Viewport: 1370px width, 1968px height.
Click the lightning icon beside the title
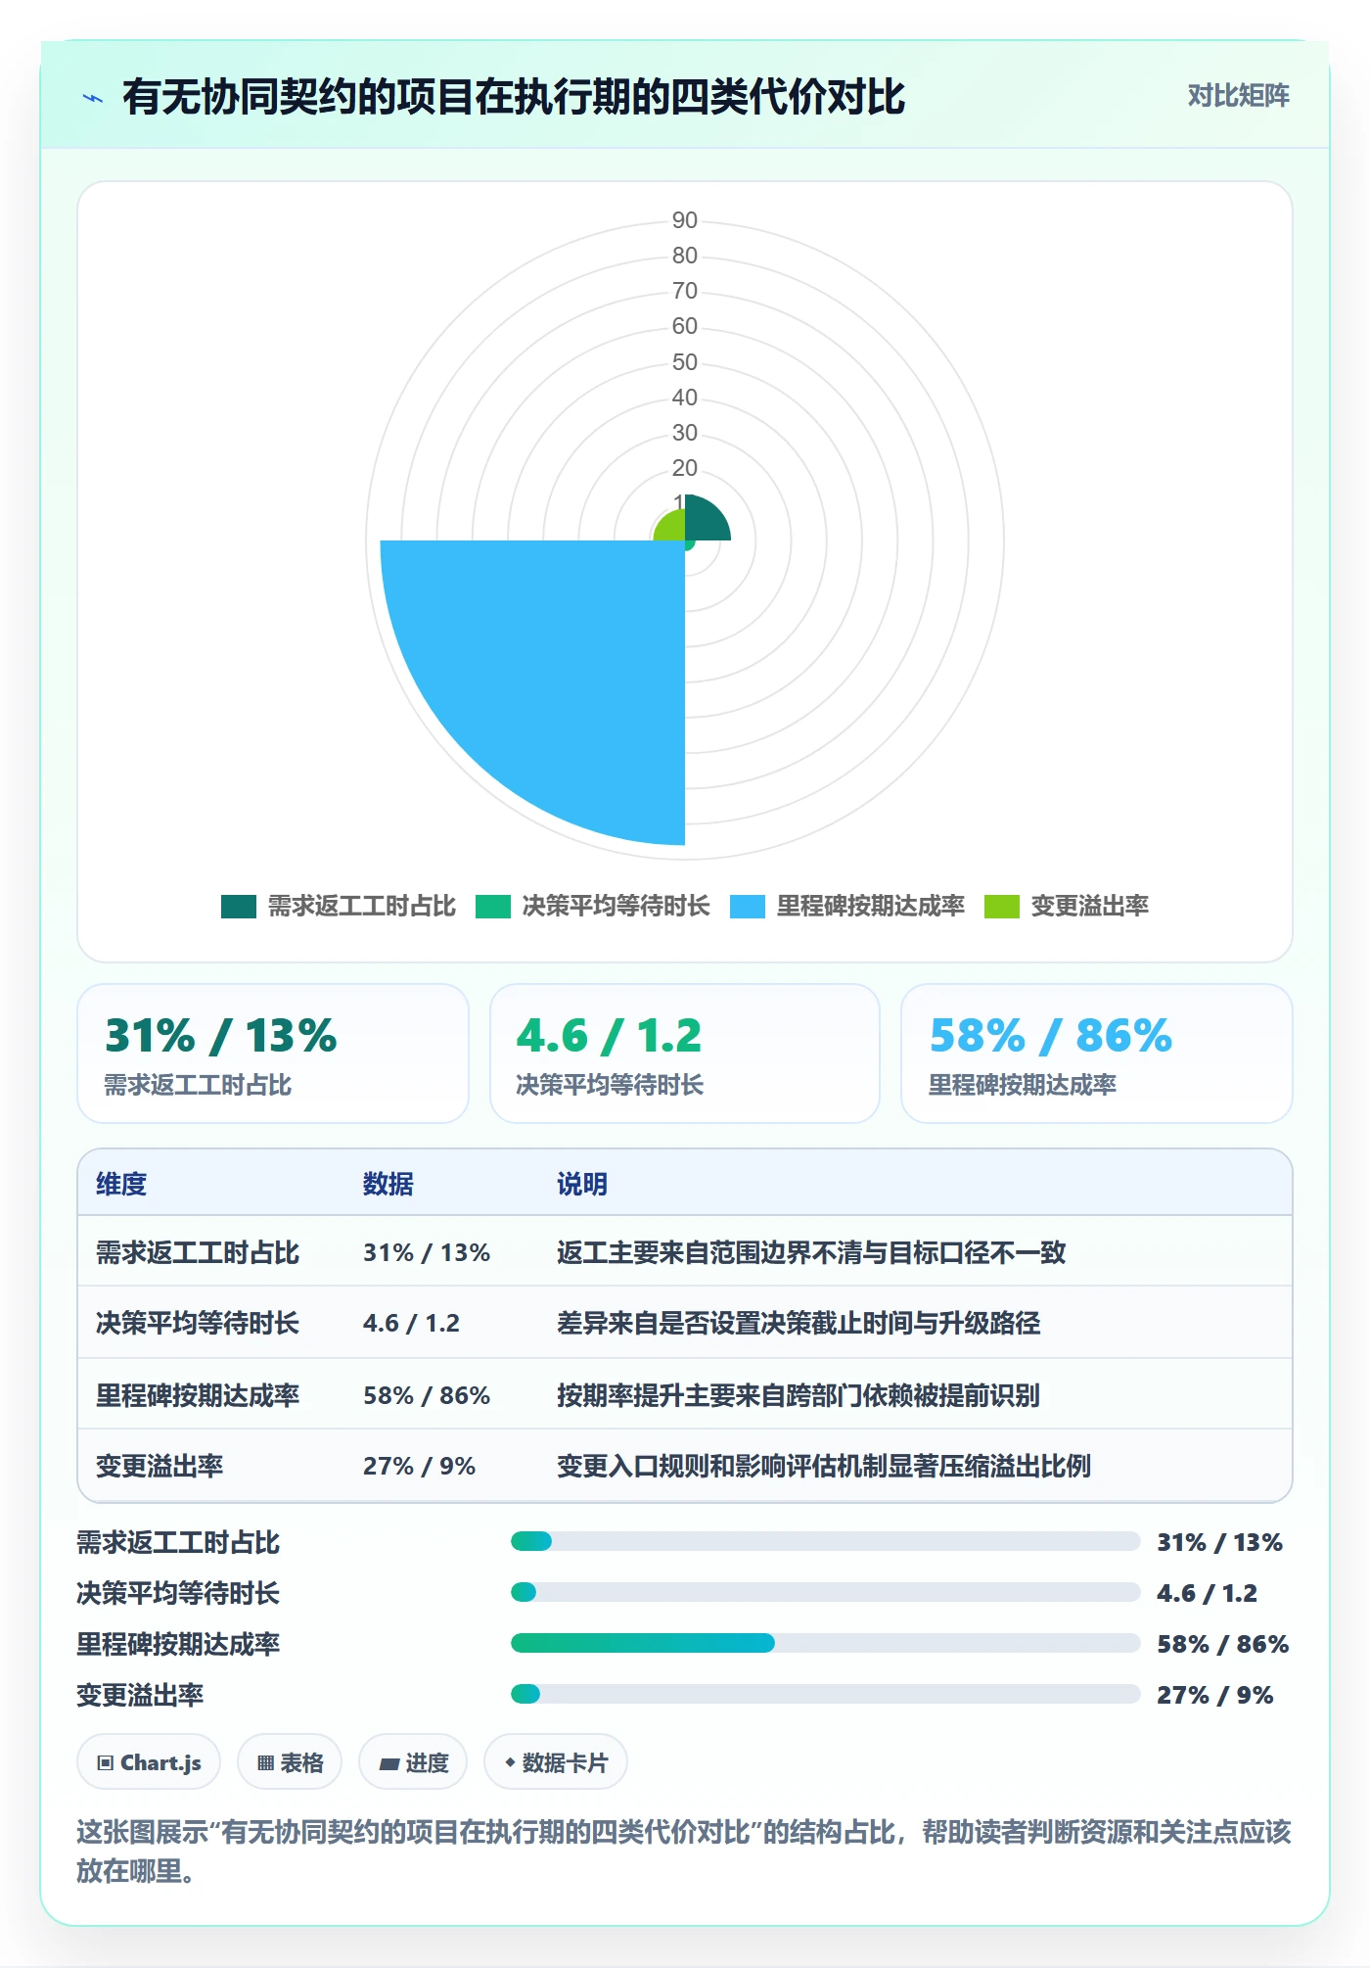(x=93, y=98)
